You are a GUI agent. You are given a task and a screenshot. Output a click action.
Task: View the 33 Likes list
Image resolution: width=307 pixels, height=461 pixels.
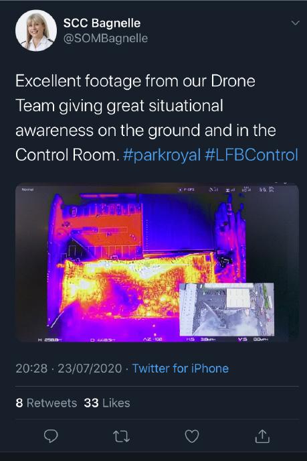click(x=107, y=403)
